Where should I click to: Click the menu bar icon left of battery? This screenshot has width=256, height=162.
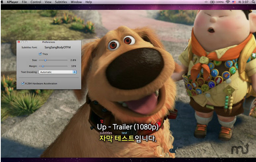[x=206, y=2]
